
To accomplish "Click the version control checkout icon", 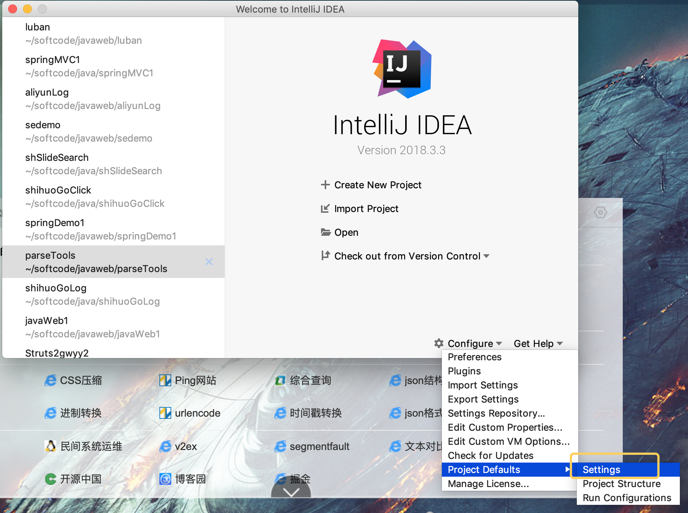I will 325,255.
